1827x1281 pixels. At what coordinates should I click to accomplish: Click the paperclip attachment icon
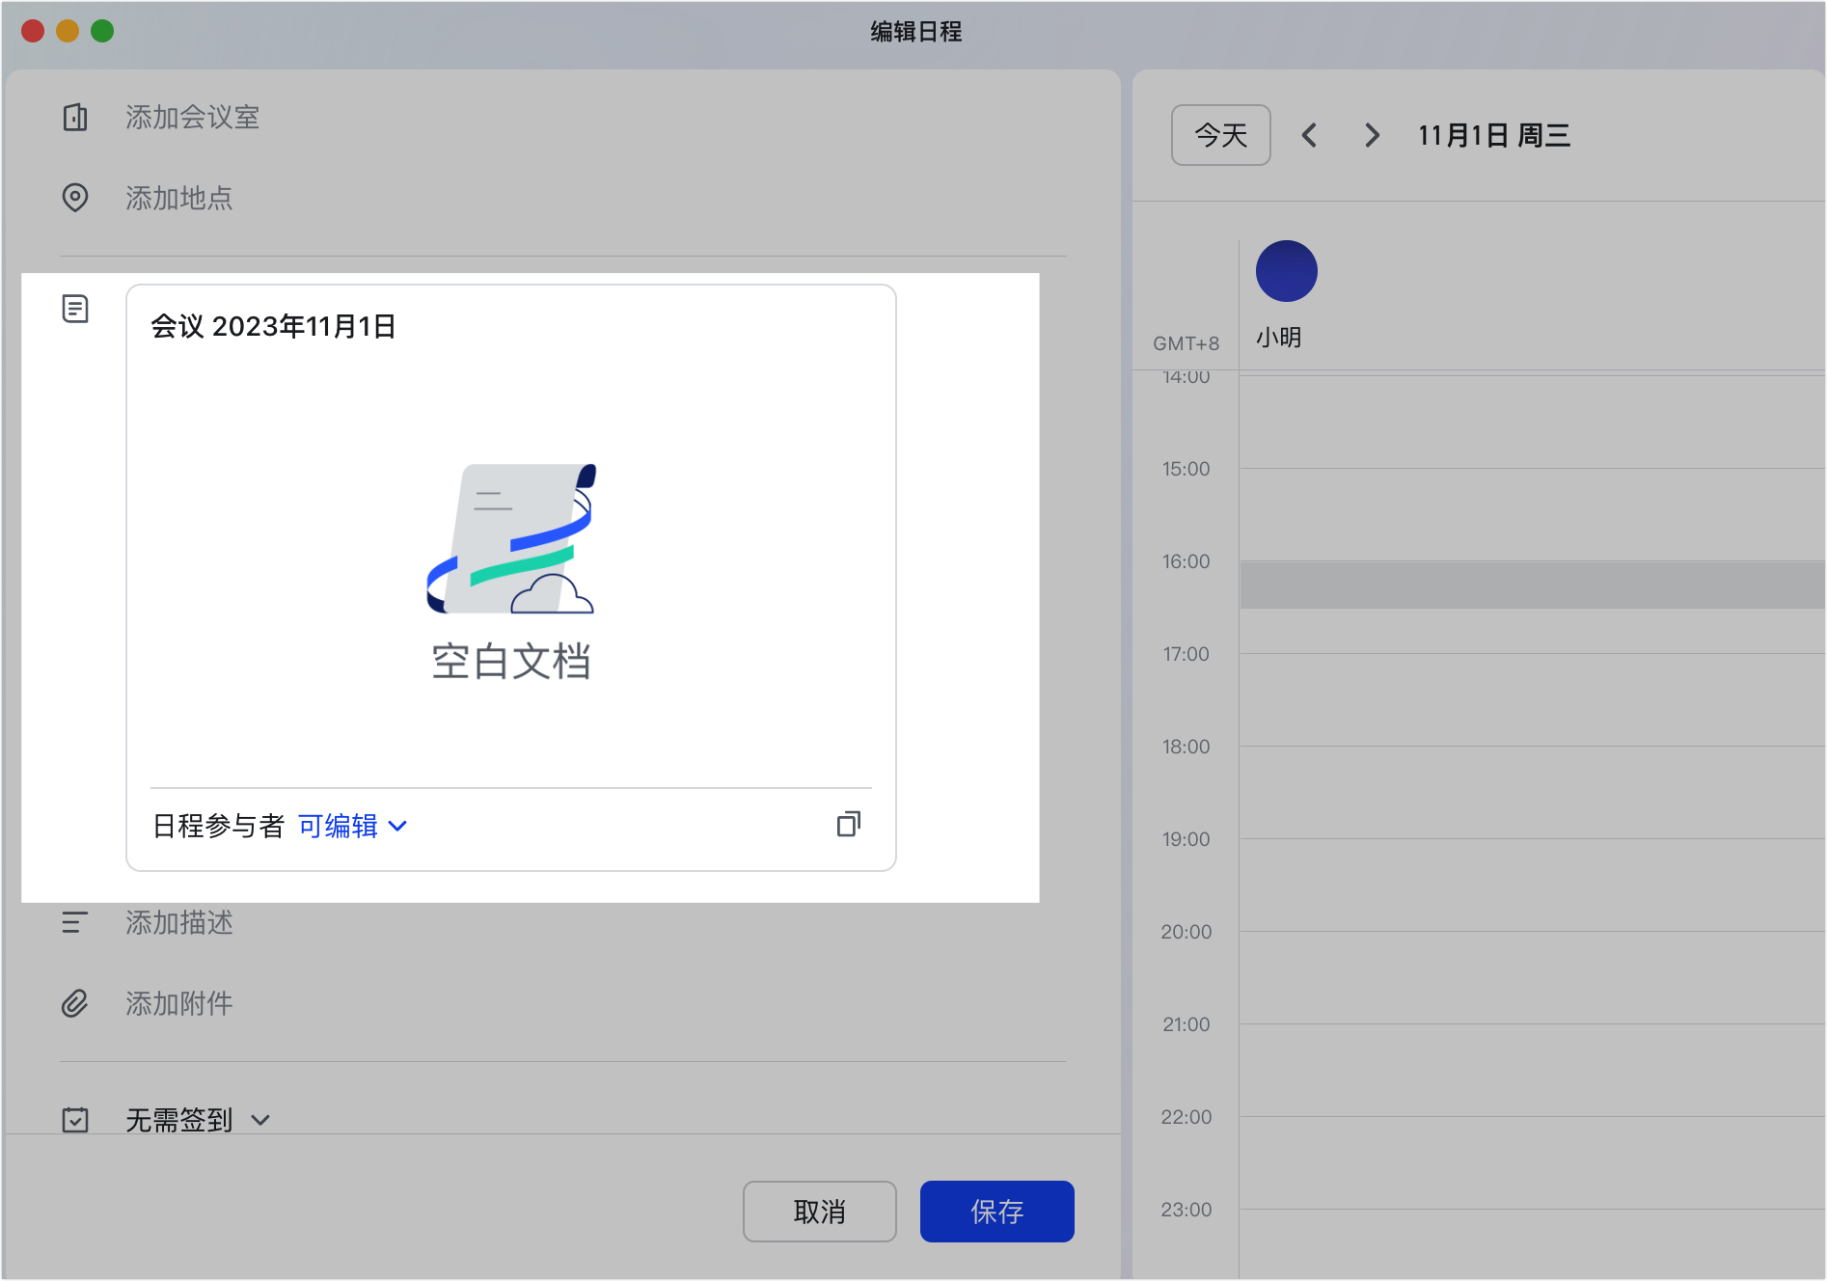pos(75,1004)
